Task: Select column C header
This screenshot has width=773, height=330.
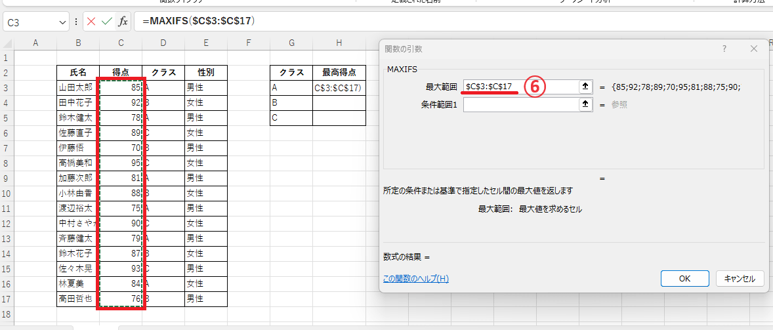Action: coord(121,43)
